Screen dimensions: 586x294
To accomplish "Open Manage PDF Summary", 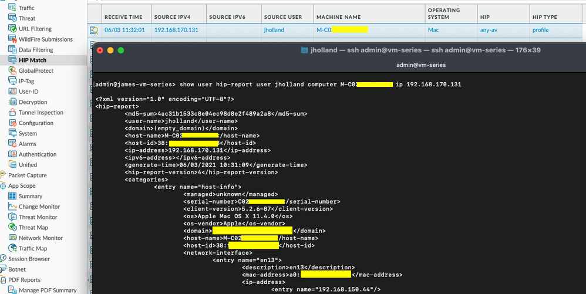I will 47,290.
